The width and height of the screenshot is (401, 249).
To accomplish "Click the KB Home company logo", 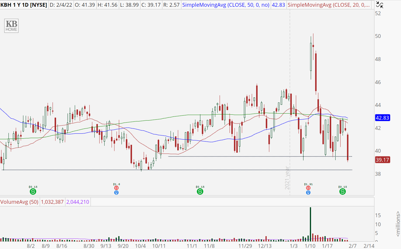I will click(x=11, y=26).
